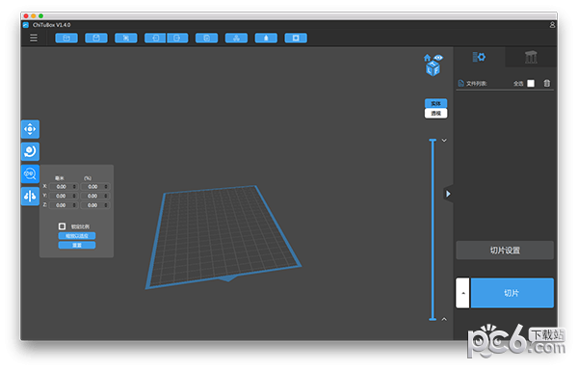Click the Y millimeter scale field
This screenshot has width=578, height=370.
pyautogui.click(x=64, y=196)
